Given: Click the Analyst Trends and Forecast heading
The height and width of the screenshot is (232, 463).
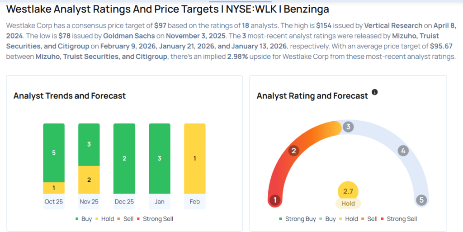Looking at the screenshot, I should 70,96.
